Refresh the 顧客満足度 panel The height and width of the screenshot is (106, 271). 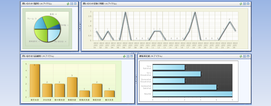click(241, 56)
